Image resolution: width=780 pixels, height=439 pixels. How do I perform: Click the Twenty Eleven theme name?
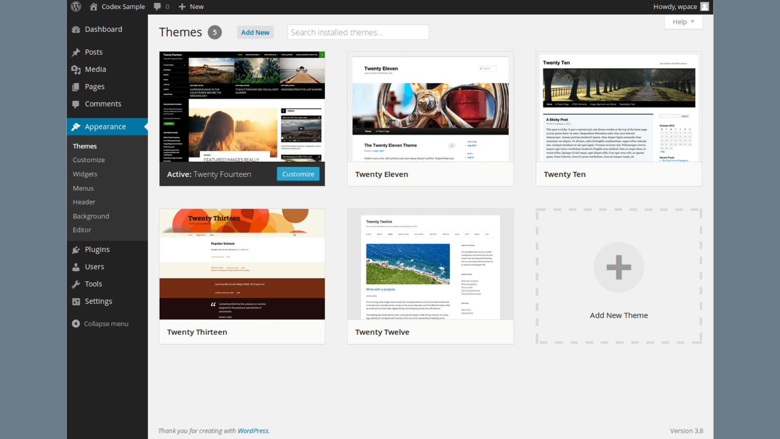[x=381, y=174]
